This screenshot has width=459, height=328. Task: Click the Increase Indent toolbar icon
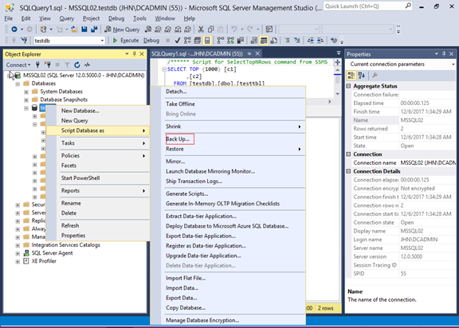pyautogui.click(x=320, y=41)
